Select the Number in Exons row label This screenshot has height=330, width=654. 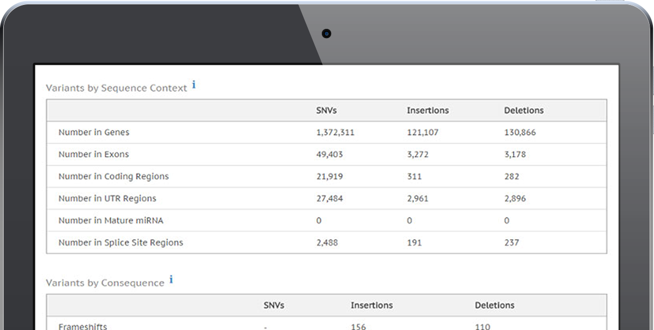pyautogui.click(x=94, y=155)
